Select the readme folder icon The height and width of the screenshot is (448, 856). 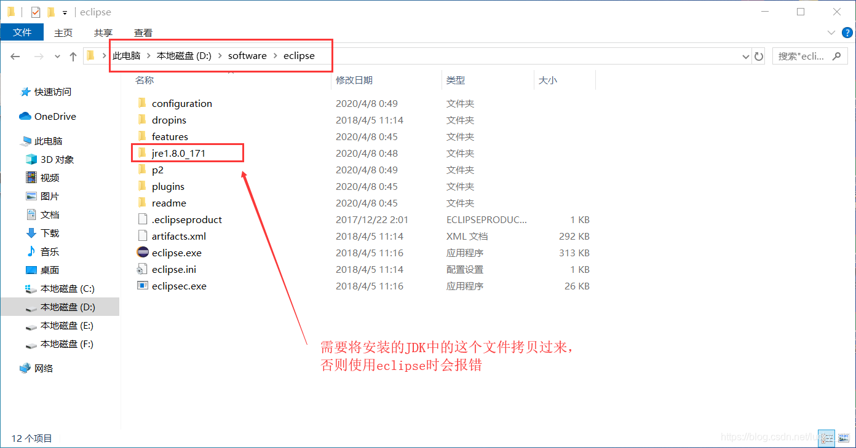pyautogui.click(x=143, y=203)
